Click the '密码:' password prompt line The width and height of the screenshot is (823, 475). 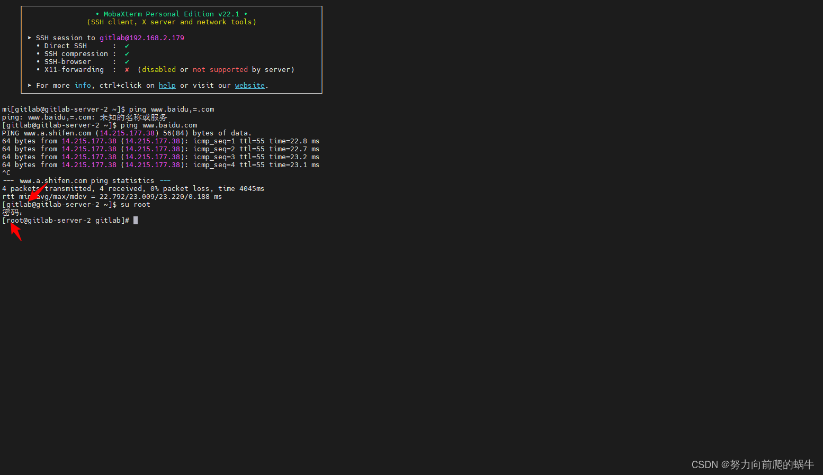(x=12, y=212)
